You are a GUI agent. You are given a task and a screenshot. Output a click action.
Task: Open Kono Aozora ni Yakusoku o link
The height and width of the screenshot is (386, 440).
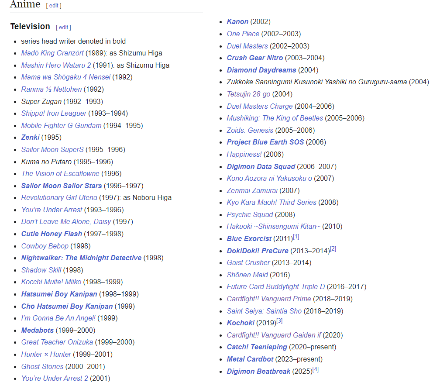(x=269, y=179)
